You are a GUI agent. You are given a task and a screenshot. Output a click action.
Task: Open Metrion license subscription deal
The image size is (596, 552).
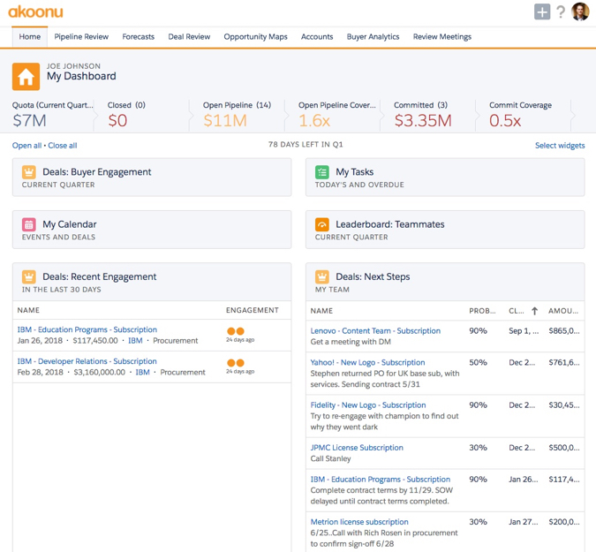point(359,522)
